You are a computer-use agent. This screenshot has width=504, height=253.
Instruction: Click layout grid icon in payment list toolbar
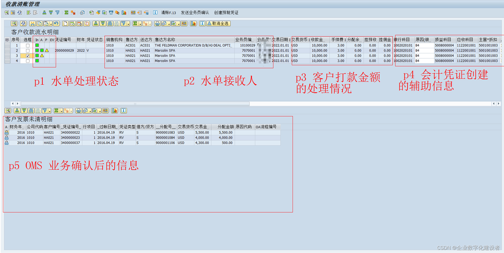184,24
